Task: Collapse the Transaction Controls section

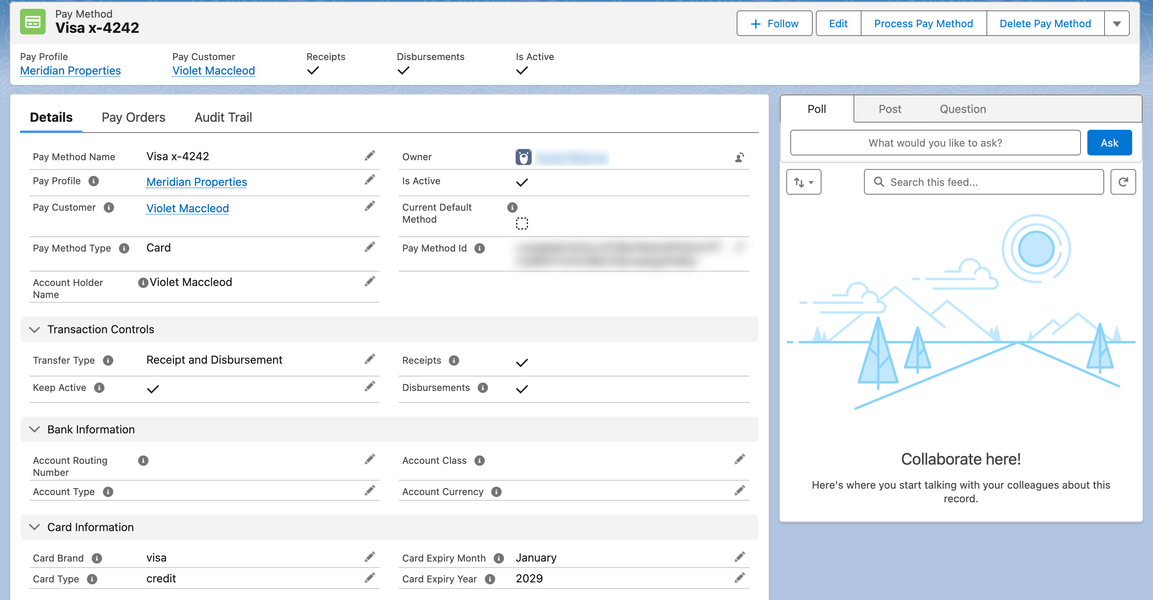Action: click(34, 330)
